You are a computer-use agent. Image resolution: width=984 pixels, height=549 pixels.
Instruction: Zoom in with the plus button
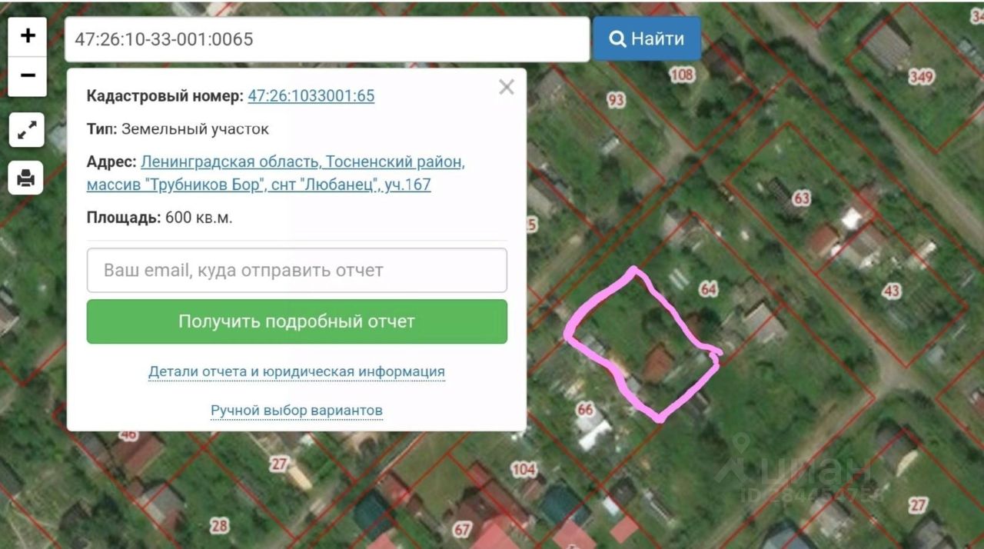pyautogui.click(x=28, y=36)
